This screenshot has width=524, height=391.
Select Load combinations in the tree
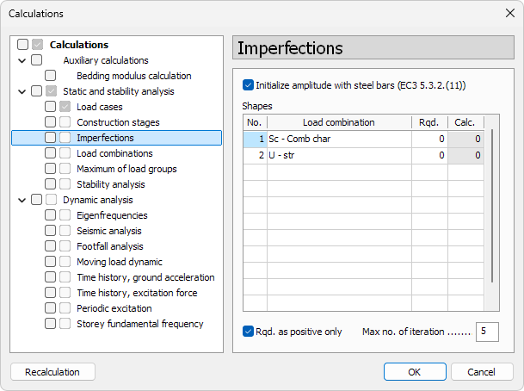pos(114,153)
